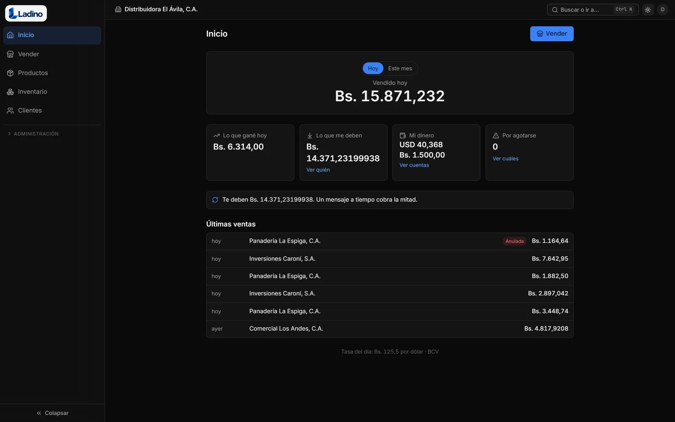Open Clientes in the sidebar
Image resolution: width=675 pixels, height=422 pixels.
coord(52,111)
